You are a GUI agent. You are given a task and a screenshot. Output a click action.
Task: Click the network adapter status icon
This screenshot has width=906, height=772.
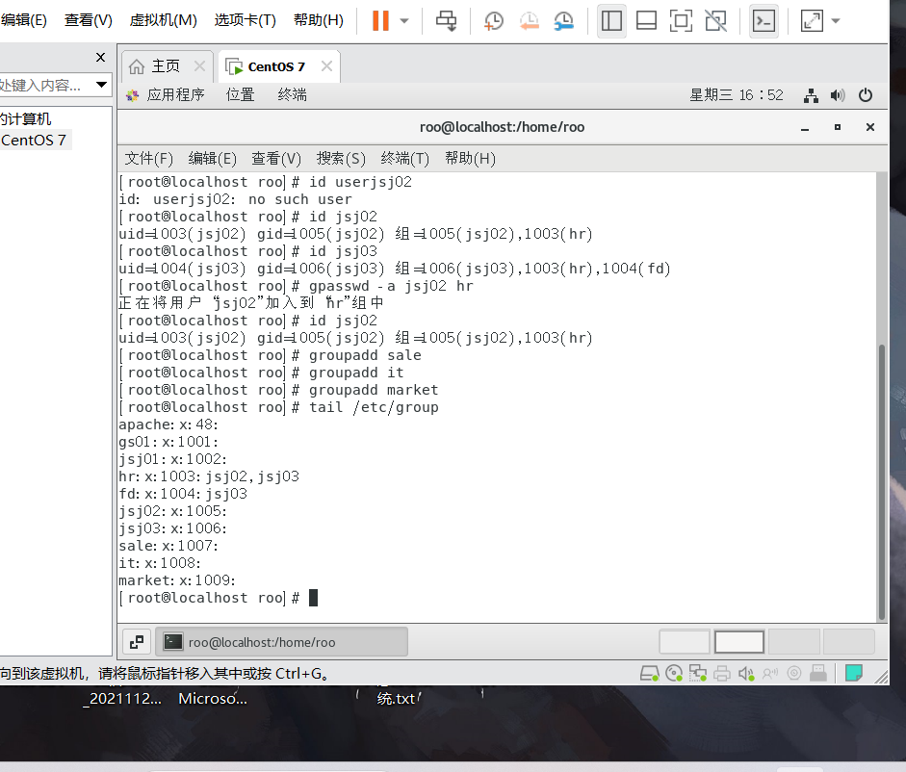pyautogui.click(x=698, y=673)
